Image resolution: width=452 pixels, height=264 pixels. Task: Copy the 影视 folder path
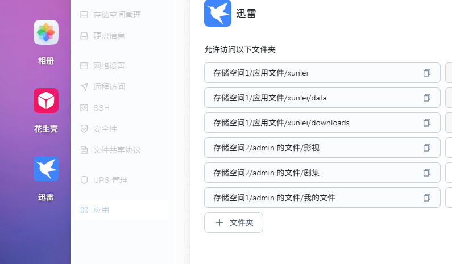(426, 148)
